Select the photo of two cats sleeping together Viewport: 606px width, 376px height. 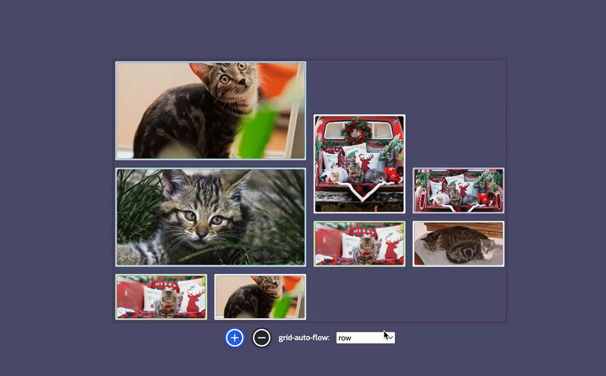click(x=459, y=244)
